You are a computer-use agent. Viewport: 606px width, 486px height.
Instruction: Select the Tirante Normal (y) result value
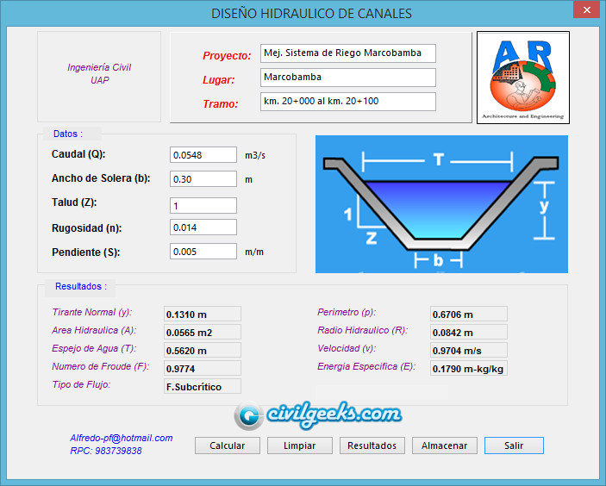click(203, 315)
